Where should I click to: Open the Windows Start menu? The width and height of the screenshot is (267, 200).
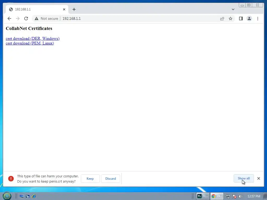pos(7,196)
